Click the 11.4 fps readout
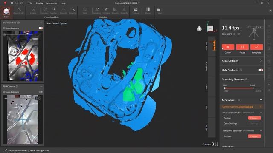 [230, 28]
